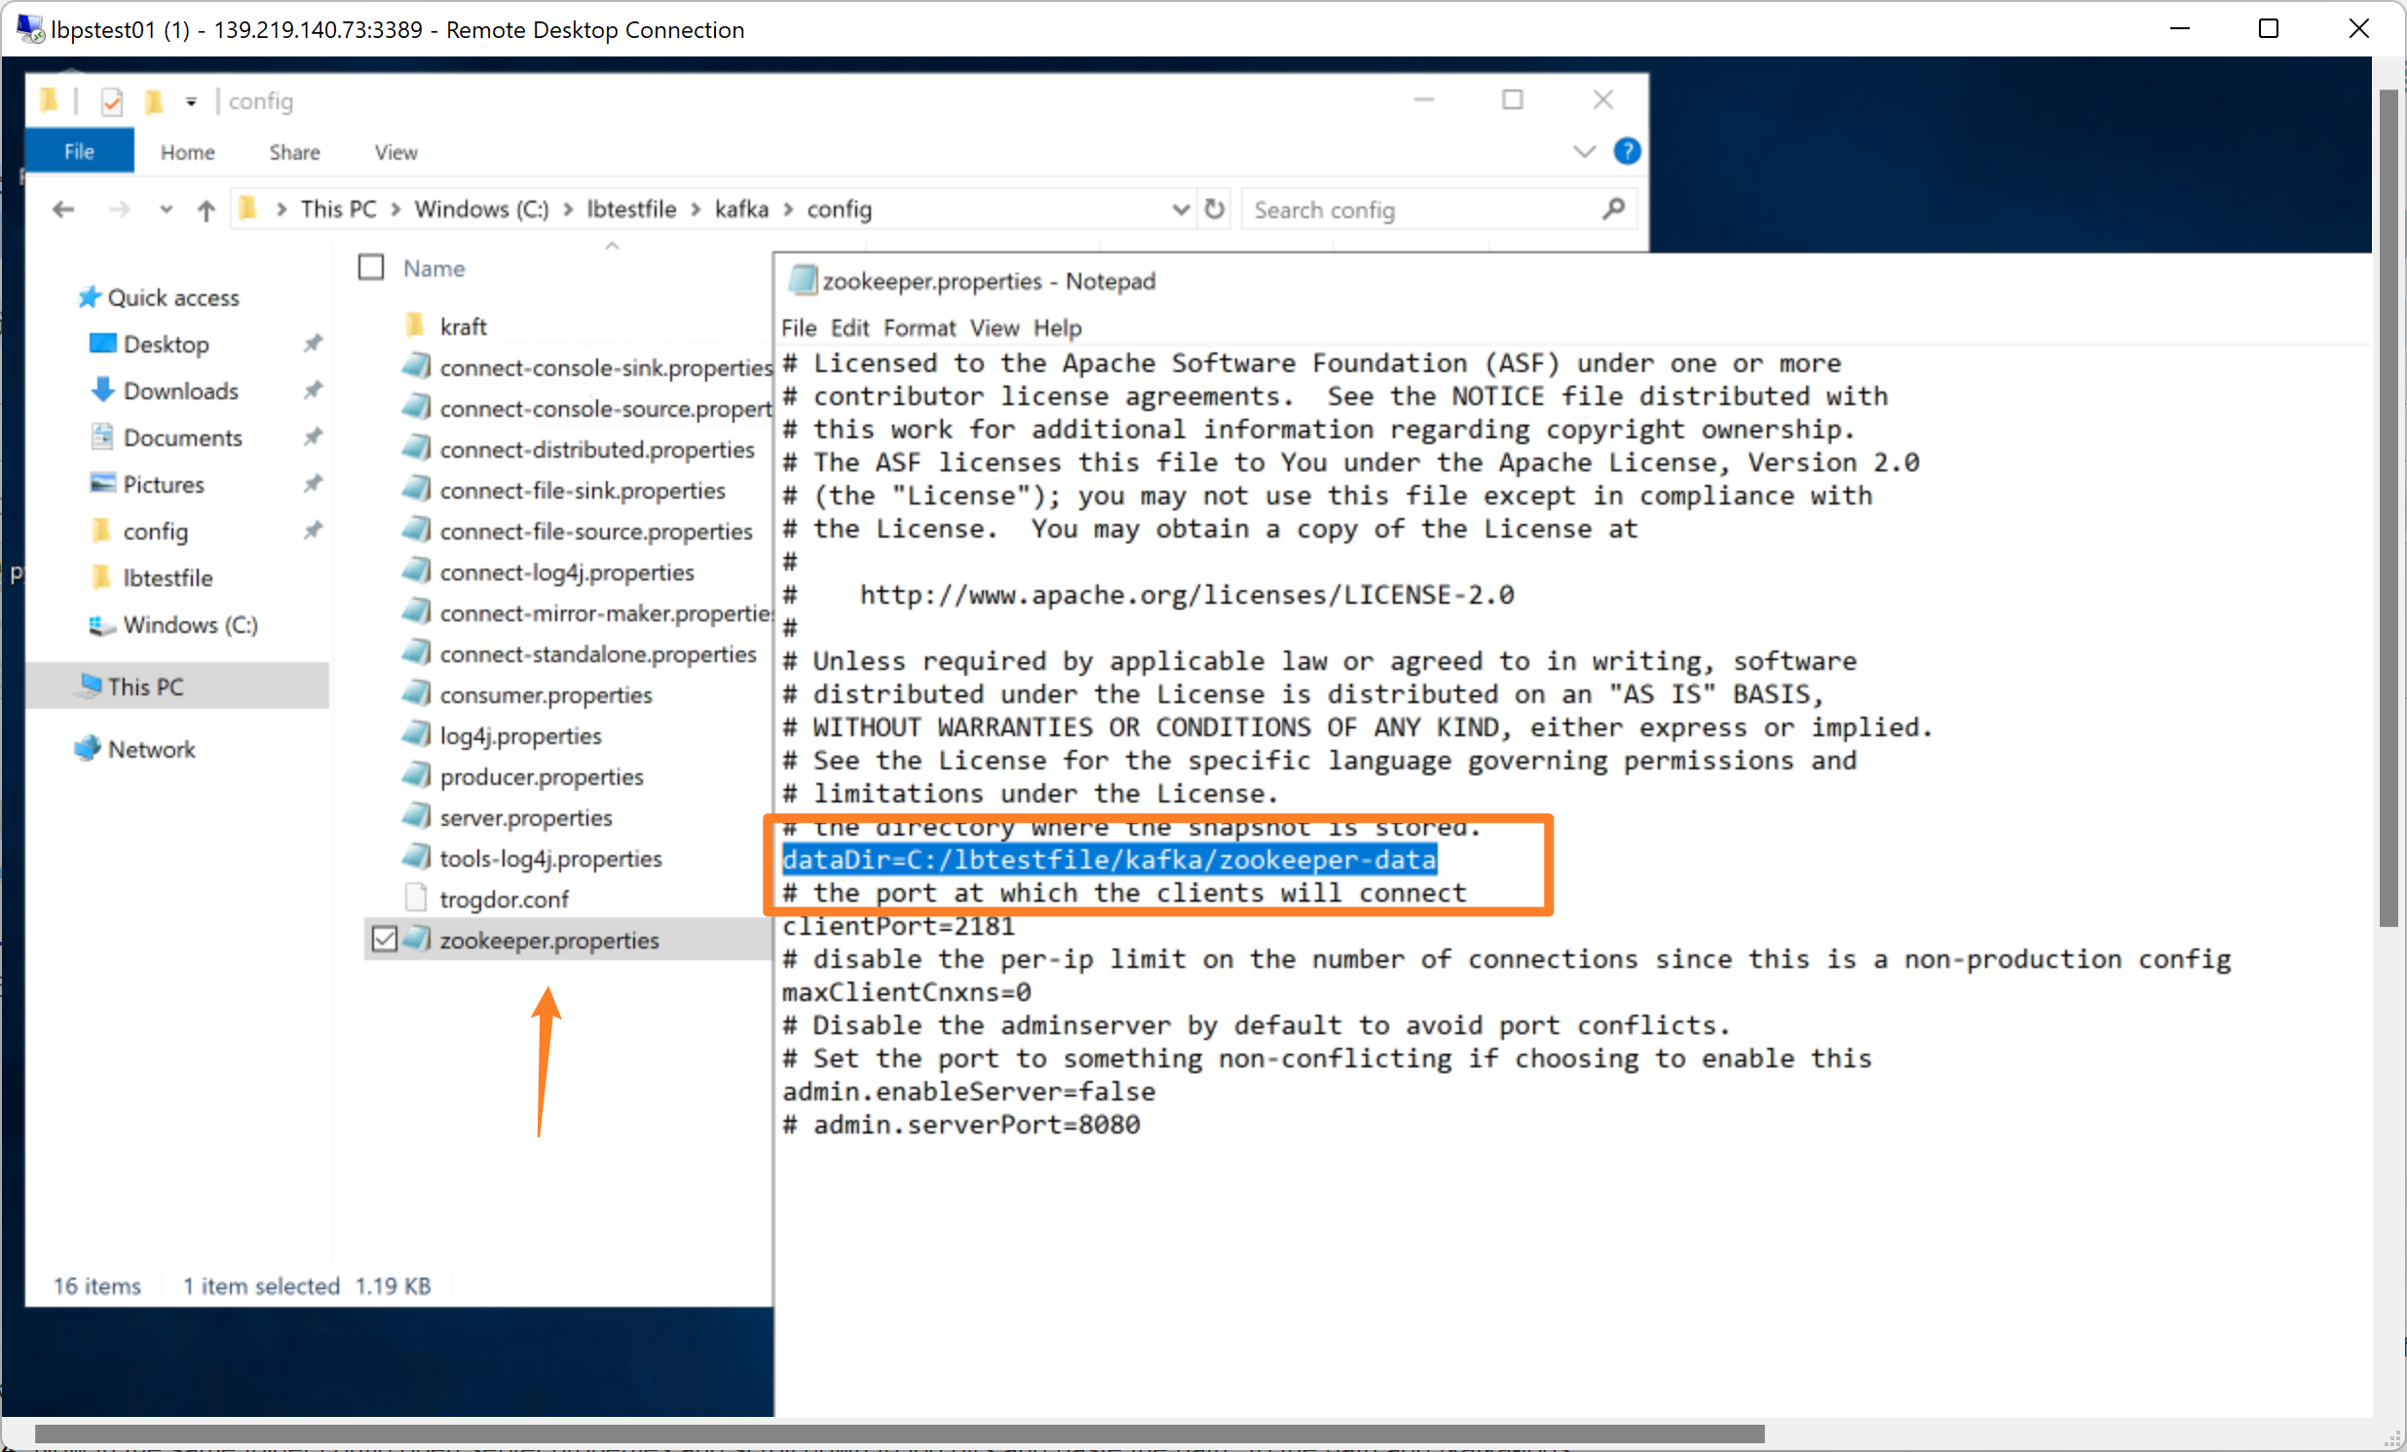The width and height of the screenshot is (2407, 1452).
Task: Uncheck the zookeeper.properties checkbox
Action: [385, 940]
